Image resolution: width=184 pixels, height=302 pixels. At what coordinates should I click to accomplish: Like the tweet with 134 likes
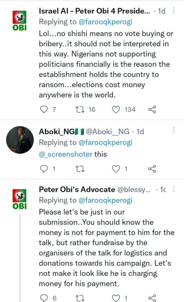tap(117, 110)
